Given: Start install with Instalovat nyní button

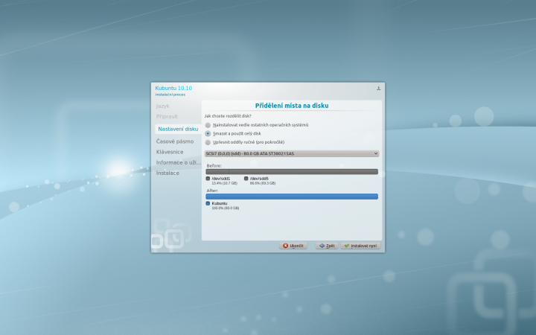Looking at the screenshot, I should click(360, 246).
